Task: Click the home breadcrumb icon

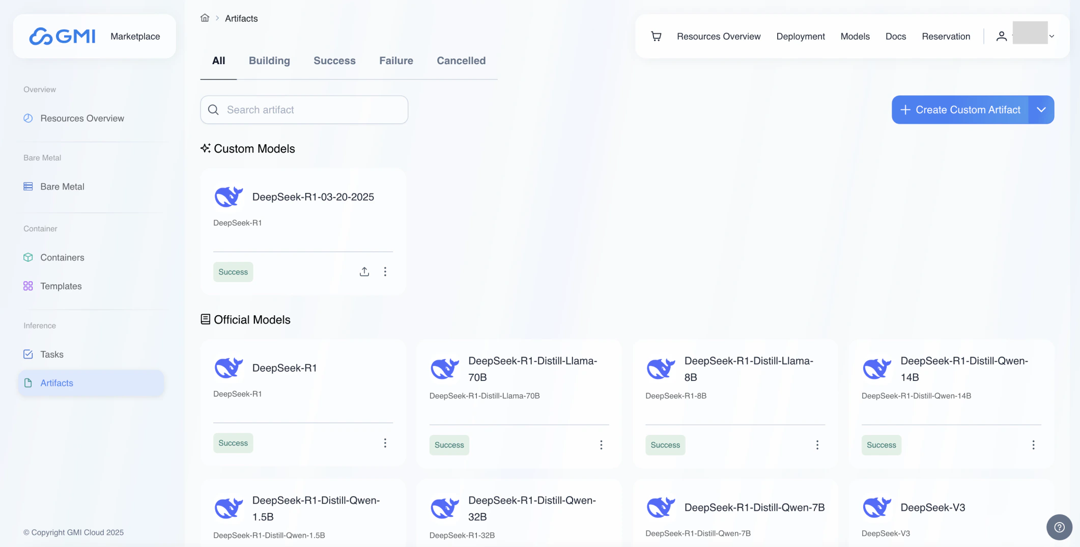Action: (x=205, y=18)
